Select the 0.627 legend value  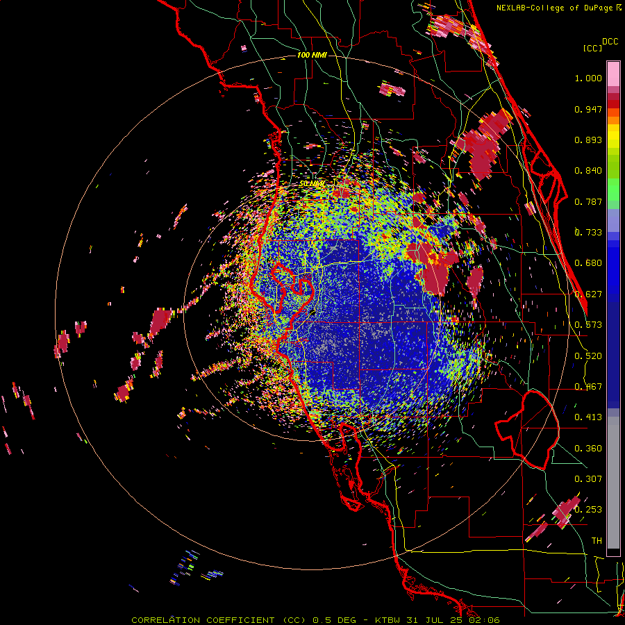tap(588, 294)
